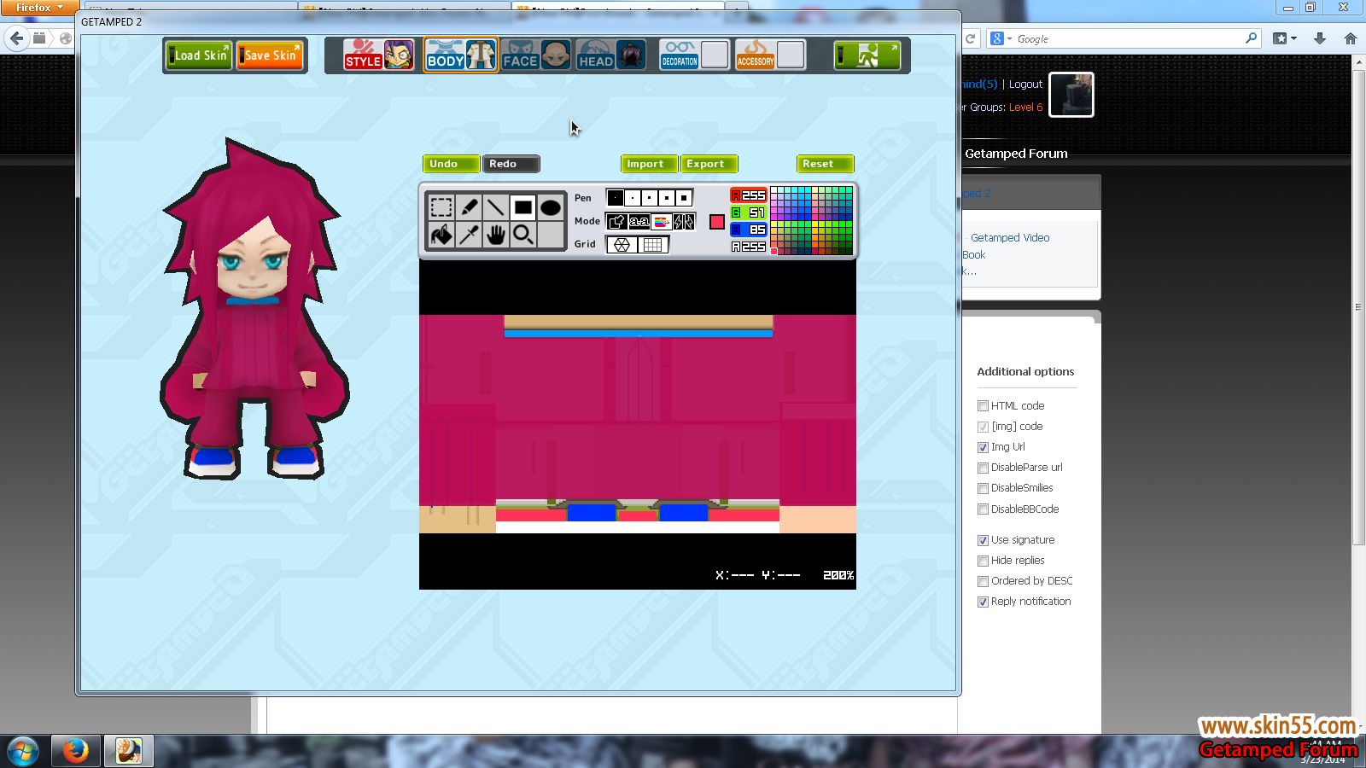Open the DECORATION category

click(x=694, y=55)
